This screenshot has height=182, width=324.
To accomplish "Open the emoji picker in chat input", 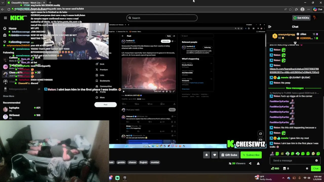I will [316, 161].
